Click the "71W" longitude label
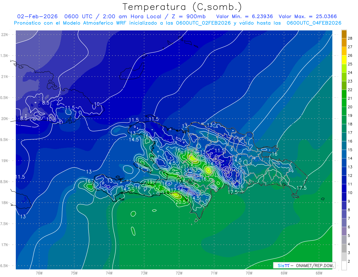This screenshot has height=277, width=358. pos(214,273)
